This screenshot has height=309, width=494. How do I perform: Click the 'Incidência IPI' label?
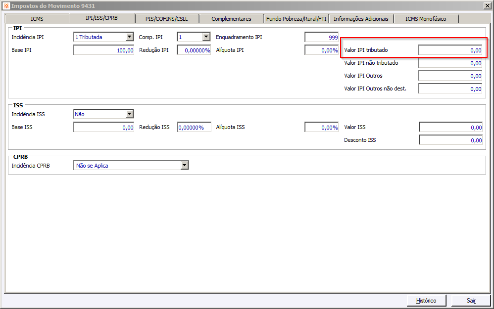point(28,37)
